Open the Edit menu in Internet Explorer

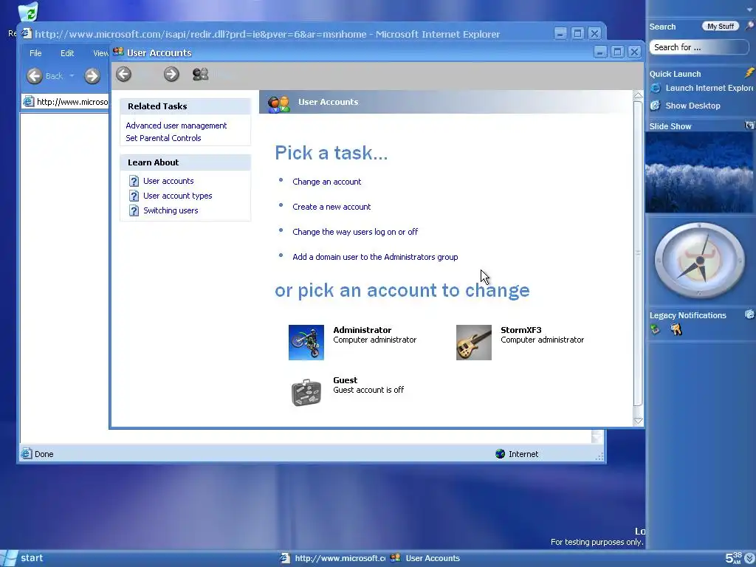[x=67, y=53]
